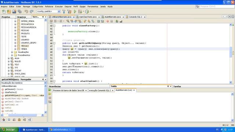
Task: Open the config. padrão configuration combo box
Action: point(48,11)
